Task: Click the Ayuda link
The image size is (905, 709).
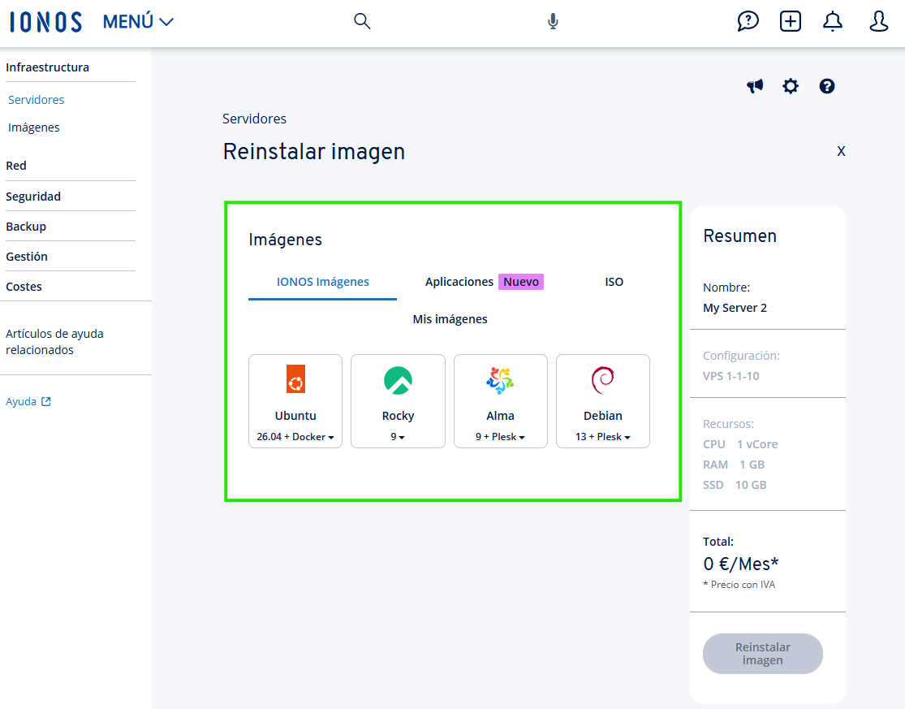Action: click(21, 401)
